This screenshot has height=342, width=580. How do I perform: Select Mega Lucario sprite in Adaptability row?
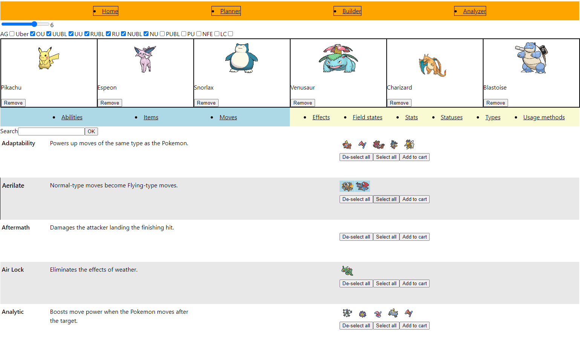coord(394,144)
